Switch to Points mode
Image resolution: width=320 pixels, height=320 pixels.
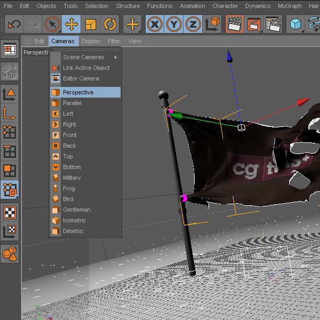[10, 132]
